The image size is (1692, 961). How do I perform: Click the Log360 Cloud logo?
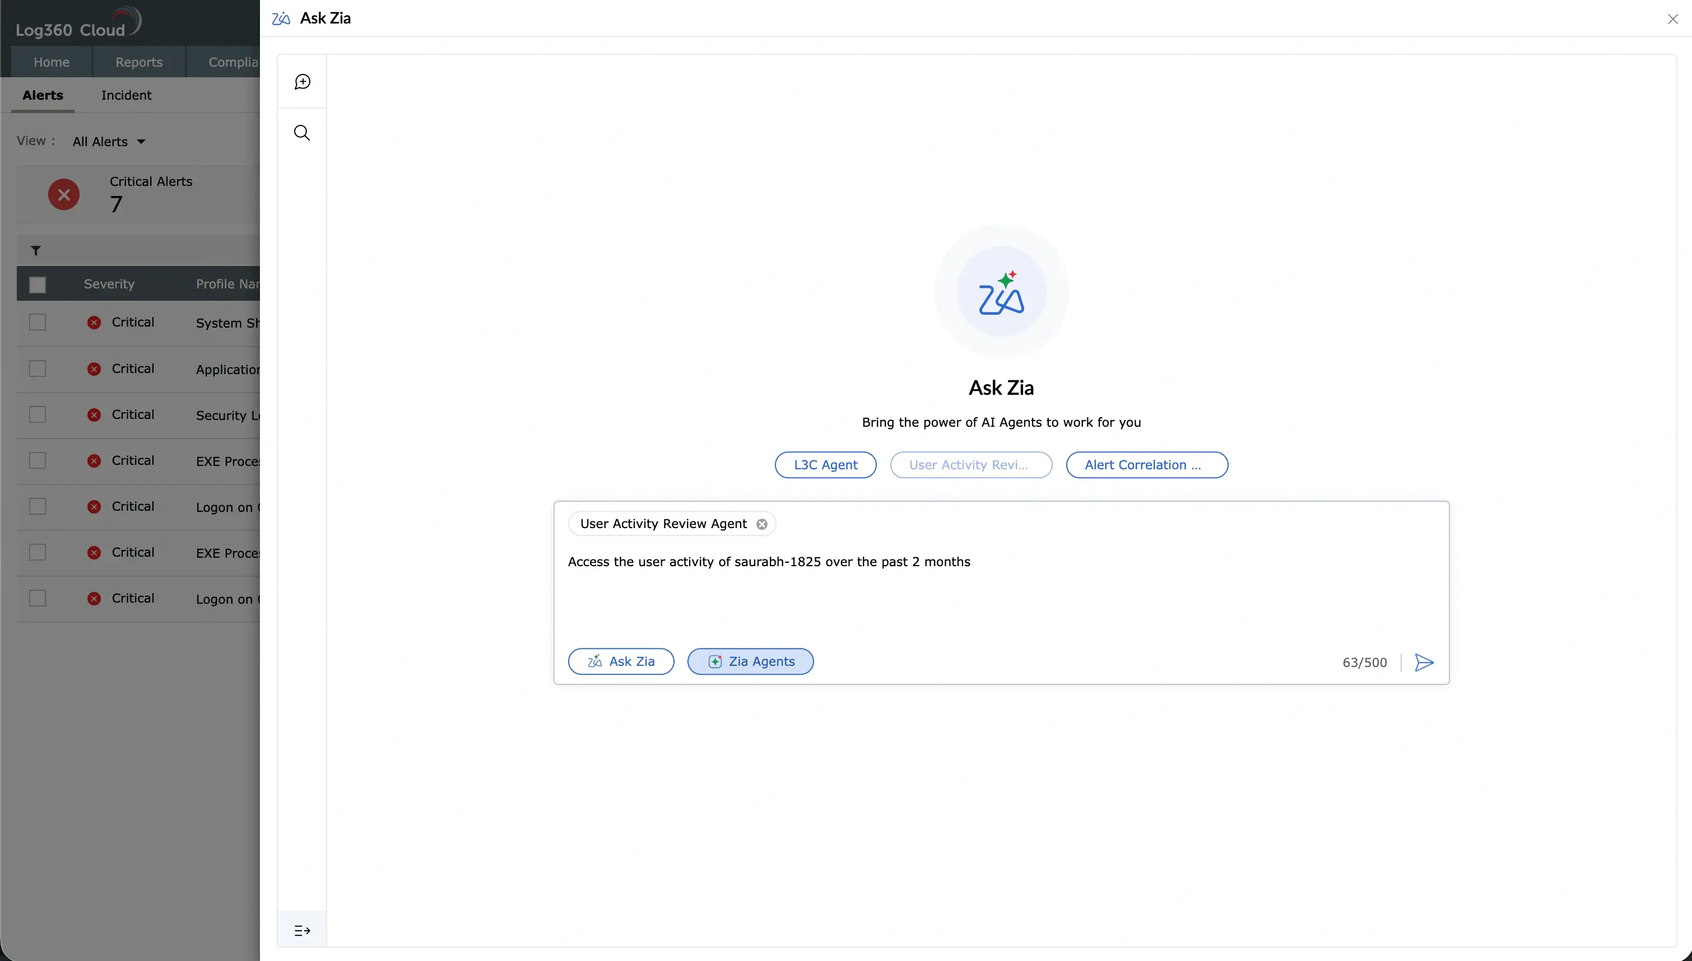[78, 23]
